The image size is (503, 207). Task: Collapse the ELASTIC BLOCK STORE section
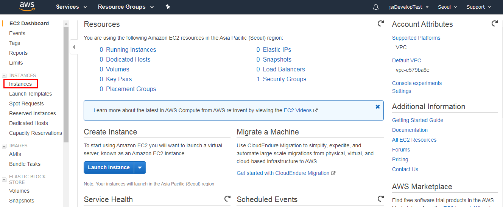pyautogui.click(x=4, y=177)
